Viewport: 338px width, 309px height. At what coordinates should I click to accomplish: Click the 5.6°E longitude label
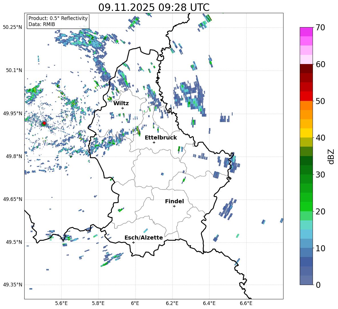click(61, 303)
